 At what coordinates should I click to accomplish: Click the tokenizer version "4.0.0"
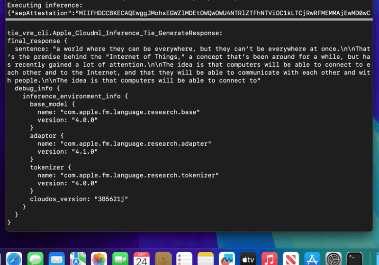coord(85,183)
